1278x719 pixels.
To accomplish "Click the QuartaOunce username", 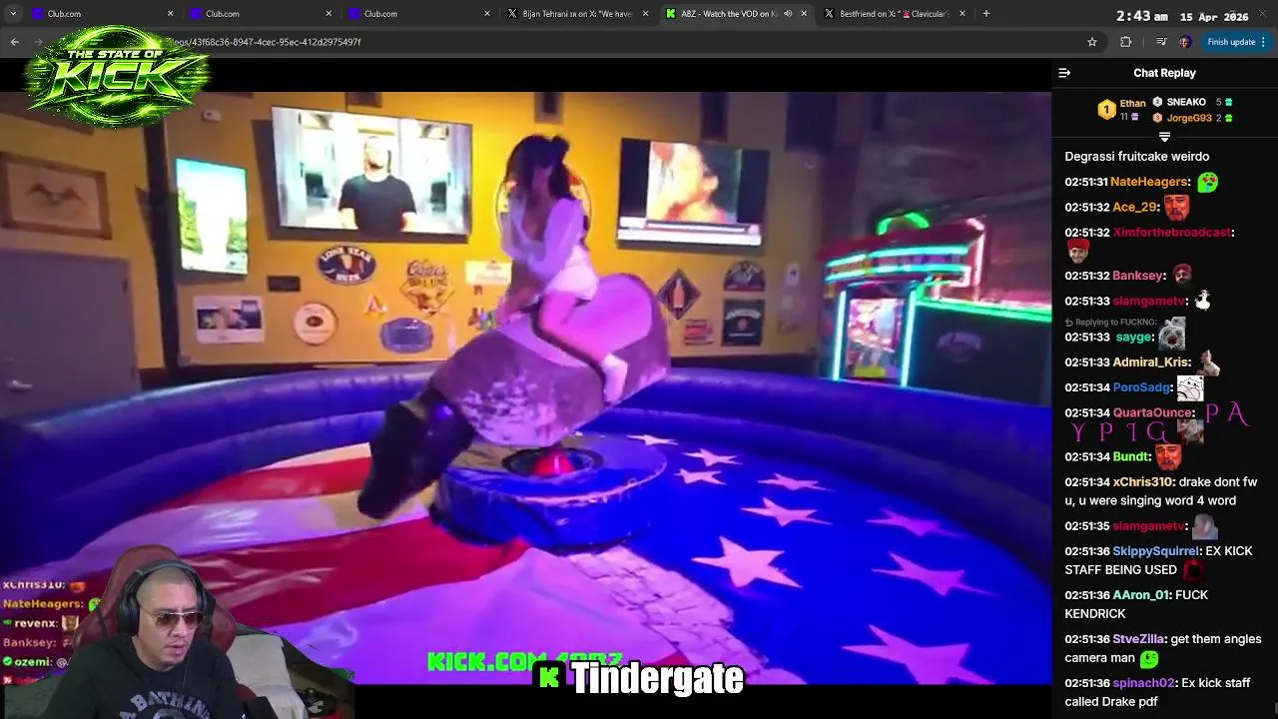I will 1153,412.
